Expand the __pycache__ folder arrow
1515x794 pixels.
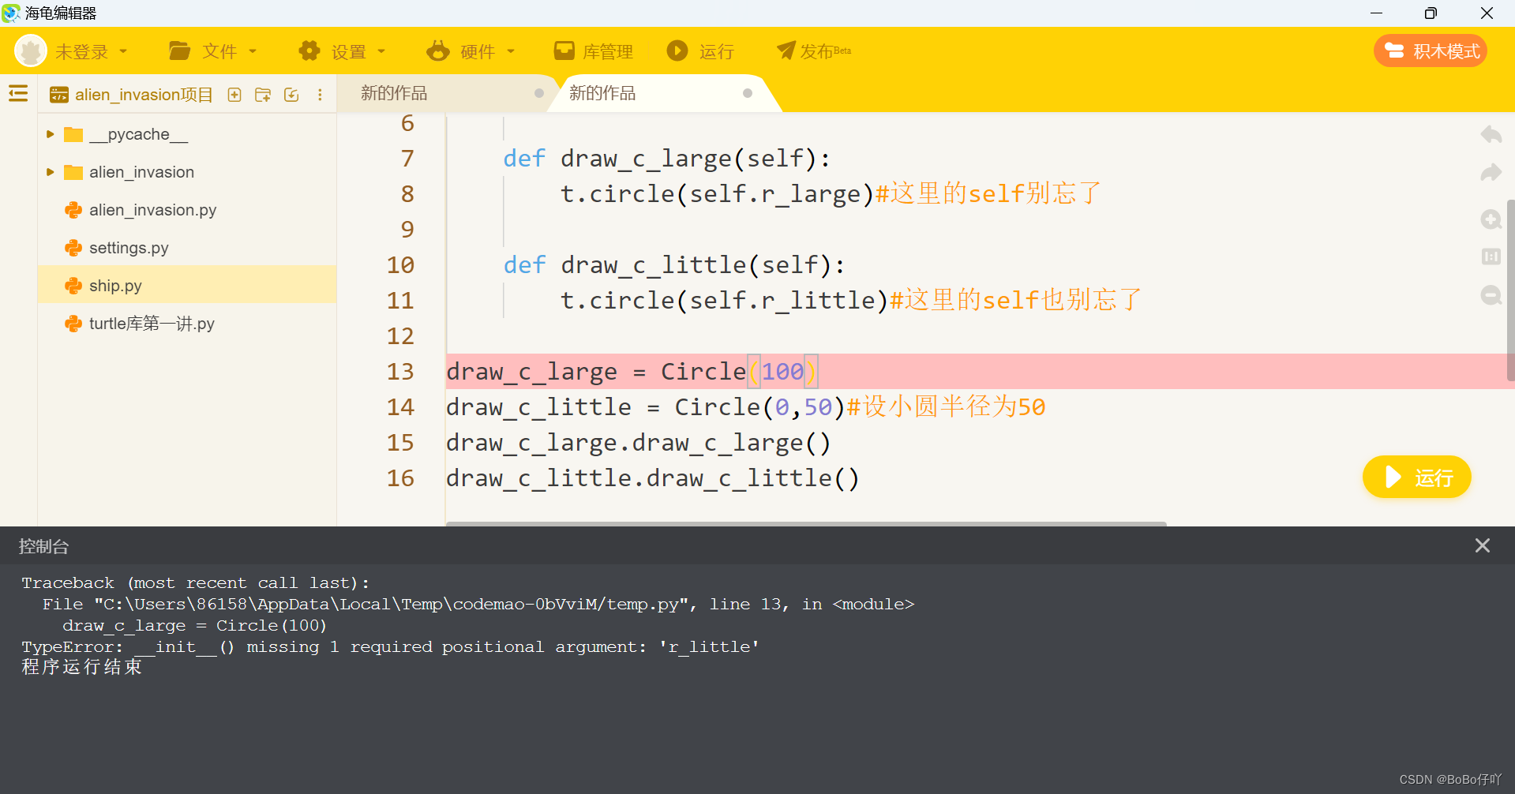click(x=50, y=134)
